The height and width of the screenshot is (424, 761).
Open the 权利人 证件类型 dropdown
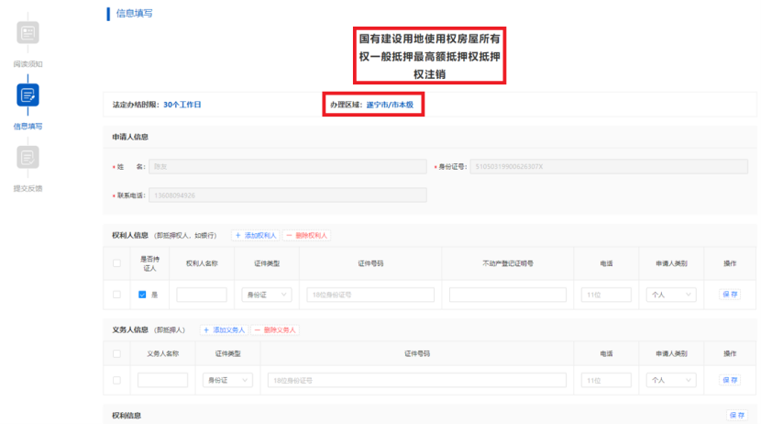[x=266, y=295]
